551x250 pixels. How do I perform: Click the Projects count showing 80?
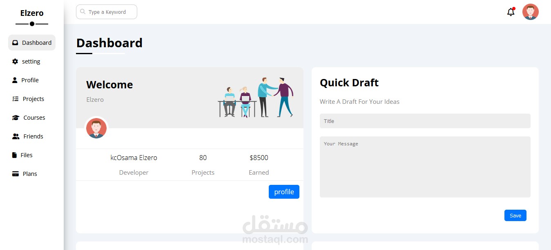click(203, 158)
